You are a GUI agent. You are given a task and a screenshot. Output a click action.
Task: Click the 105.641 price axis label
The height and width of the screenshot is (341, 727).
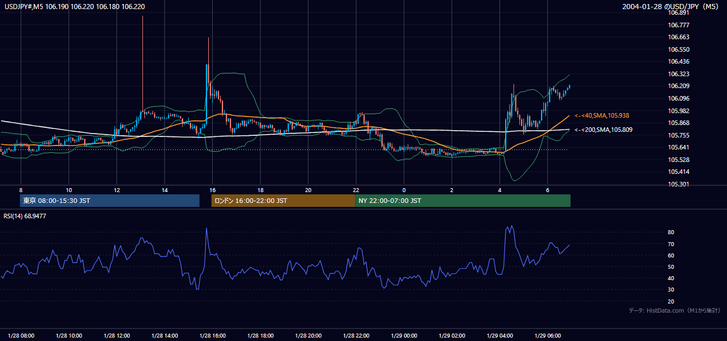point(679,147)
